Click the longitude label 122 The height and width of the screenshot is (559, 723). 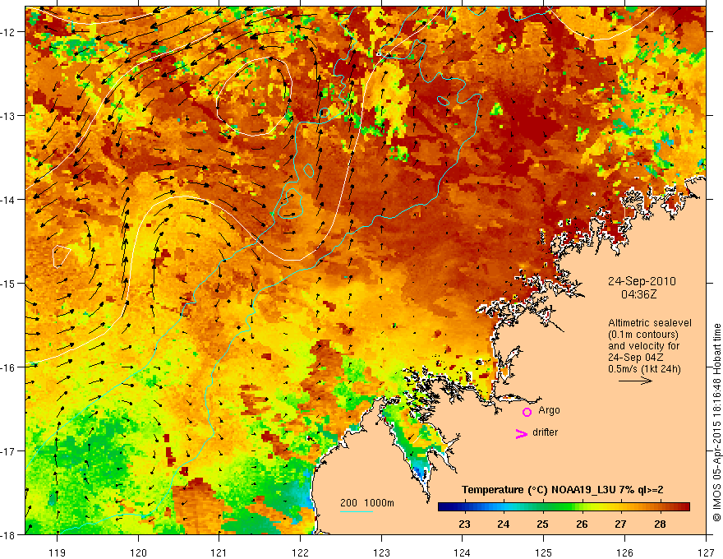pos(300,552)
